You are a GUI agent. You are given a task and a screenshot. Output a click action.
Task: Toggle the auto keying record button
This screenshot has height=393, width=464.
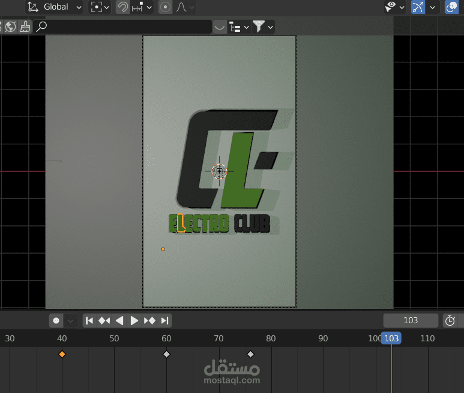point(56,320)
